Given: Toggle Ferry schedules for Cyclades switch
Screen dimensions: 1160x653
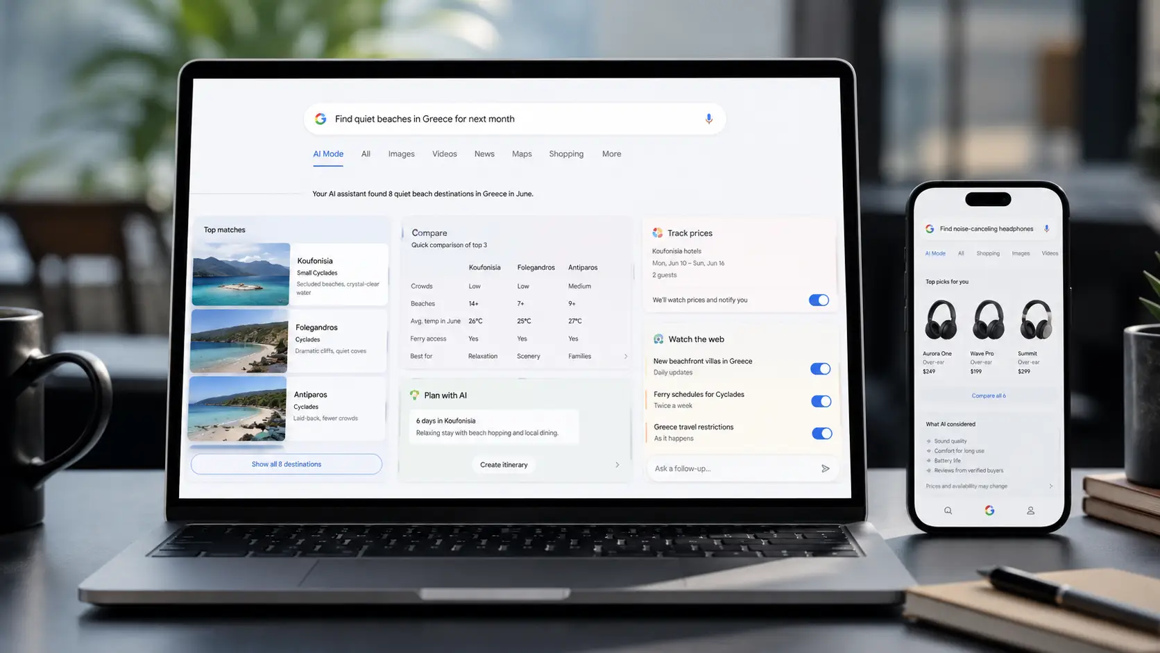Looking at the screenshot, I should (821, 401).
